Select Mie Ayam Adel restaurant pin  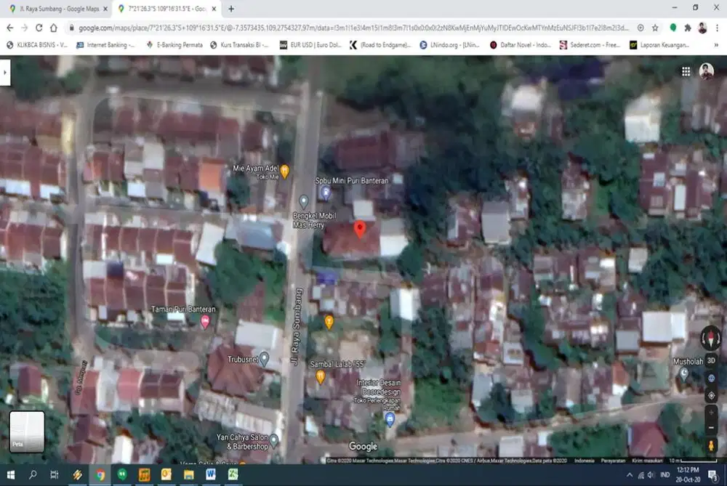[x=285, y=171]
